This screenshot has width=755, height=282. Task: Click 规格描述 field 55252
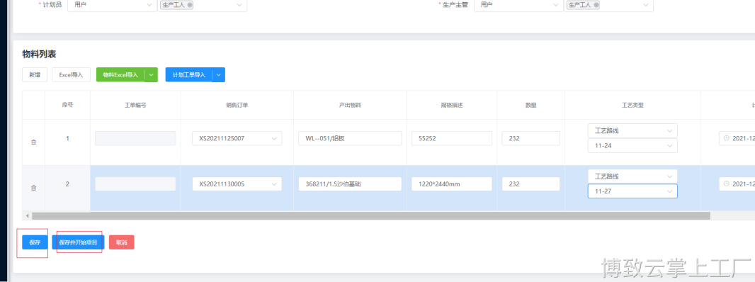tap(452, 138)
